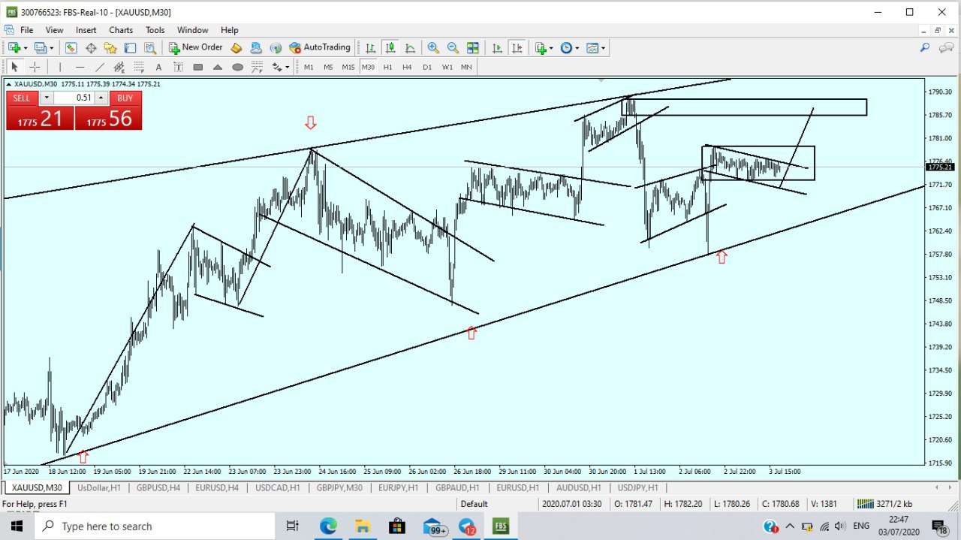The image size is (961, 540).
Task: Select the ellipse shape tool
Action: pos(237,68)
